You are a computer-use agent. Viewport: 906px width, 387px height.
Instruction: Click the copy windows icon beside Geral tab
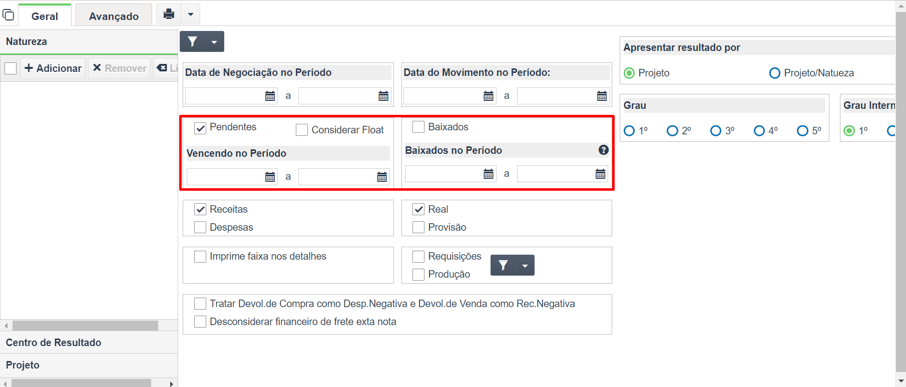pos(9,14)
